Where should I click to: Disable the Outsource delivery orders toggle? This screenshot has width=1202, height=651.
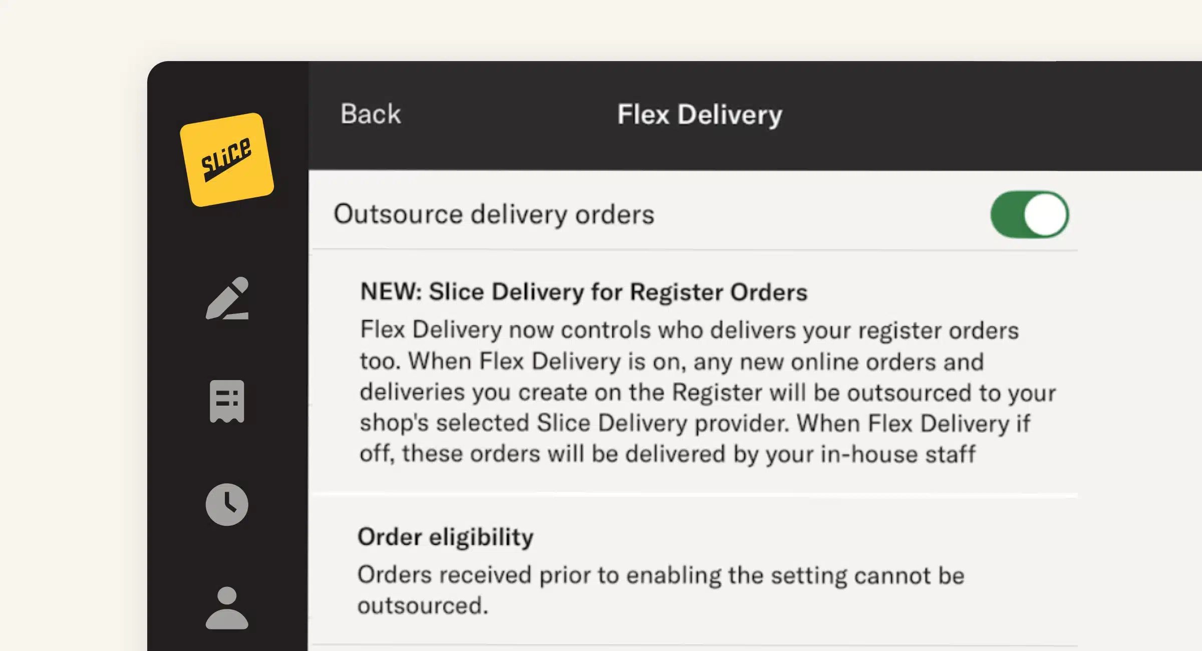(x=1029, y=215)
